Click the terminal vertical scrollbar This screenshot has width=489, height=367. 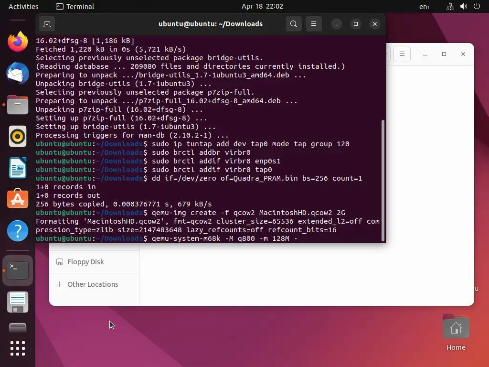click(383, 180)
